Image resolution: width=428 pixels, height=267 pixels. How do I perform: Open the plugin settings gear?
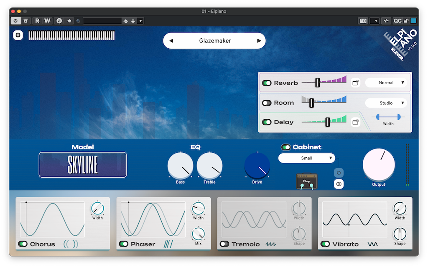pyautogui.click(x=18, y=35)
